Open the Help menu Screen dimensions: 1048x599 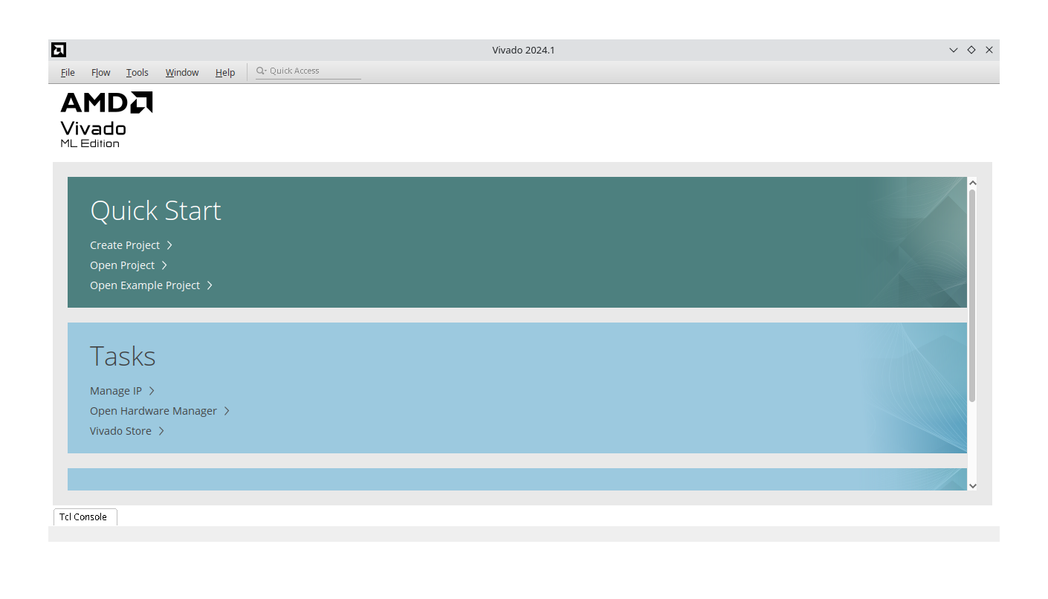click(x=225, y=72)
